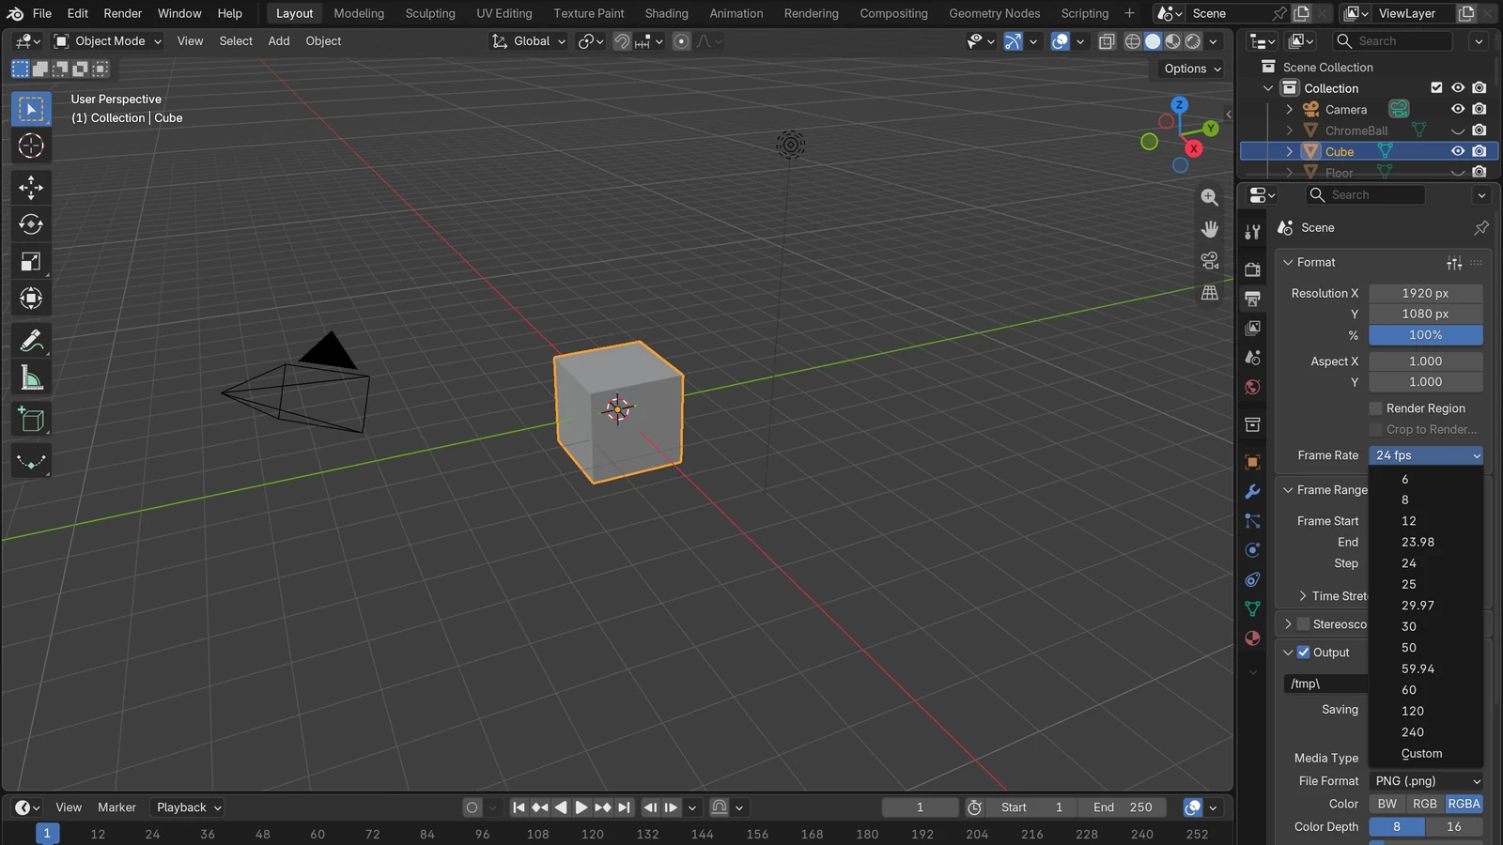
Task: Open the Playback dropdown in timeline
Action: coord(189,807)
